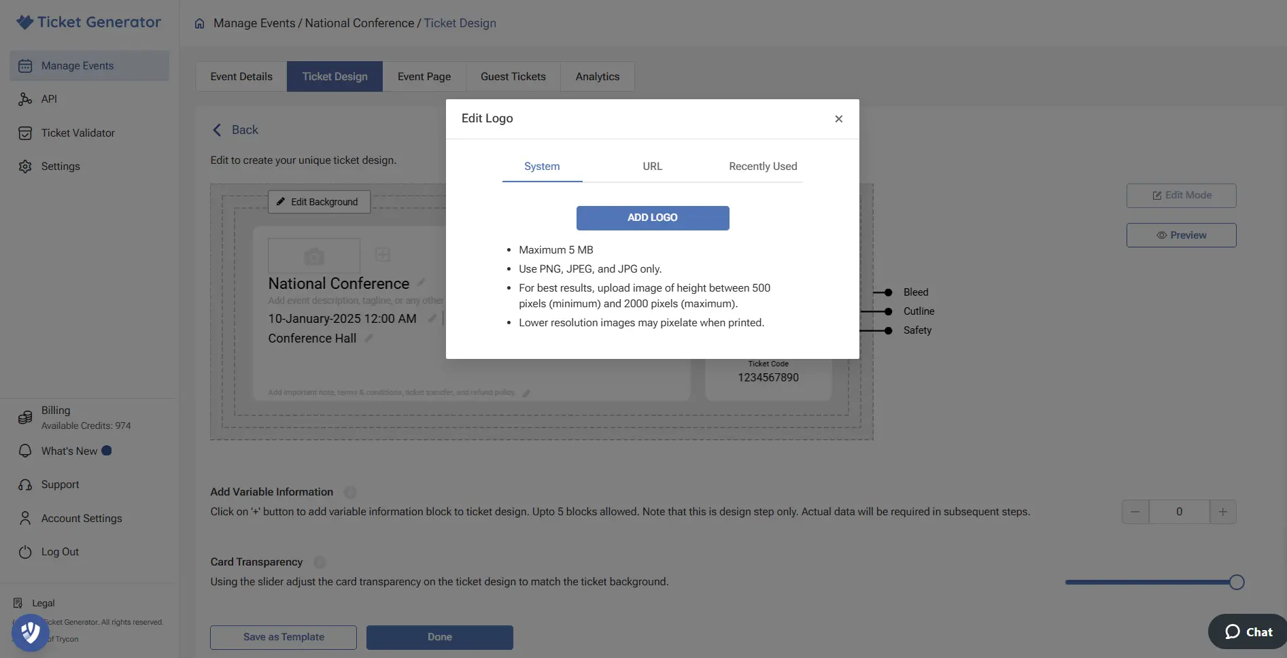
Task: Open the Analytics tab
Action: click(x=598, y=77)
